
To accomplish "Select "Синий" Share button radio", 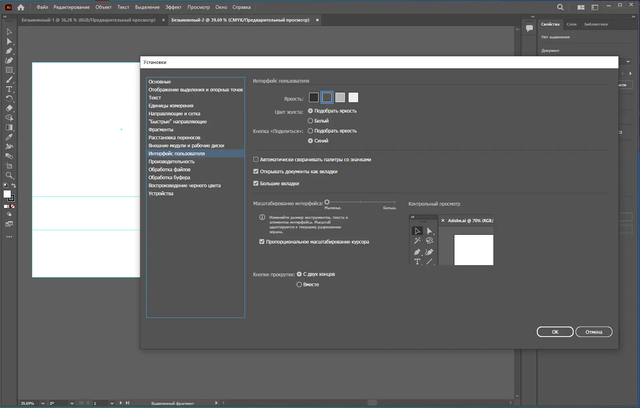I will [310, 141].
